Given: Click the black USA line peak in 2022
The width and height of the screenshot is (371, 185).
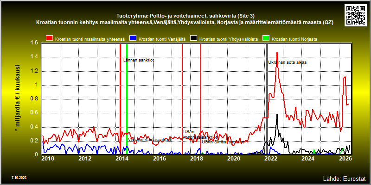Looking at the screenshot, I should (x=277, y=115).
